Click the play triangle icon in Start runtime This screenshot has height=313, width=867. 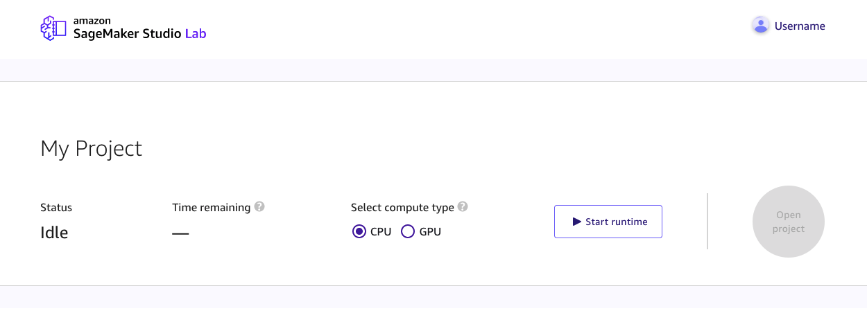576,222
